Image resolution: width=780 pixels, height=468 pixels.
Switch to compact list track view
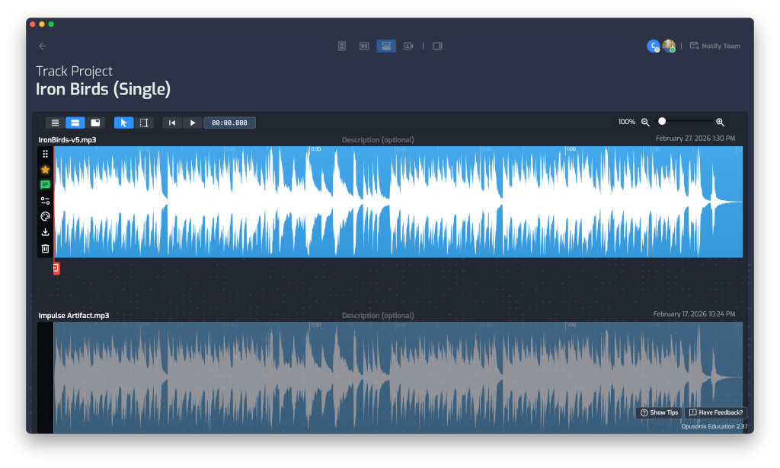[x=55, y=123]
